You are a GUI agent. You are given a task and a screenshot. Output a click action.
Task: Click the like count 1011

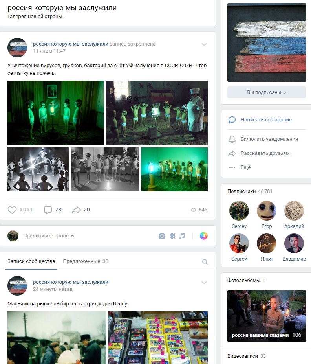tap(26, 210)
